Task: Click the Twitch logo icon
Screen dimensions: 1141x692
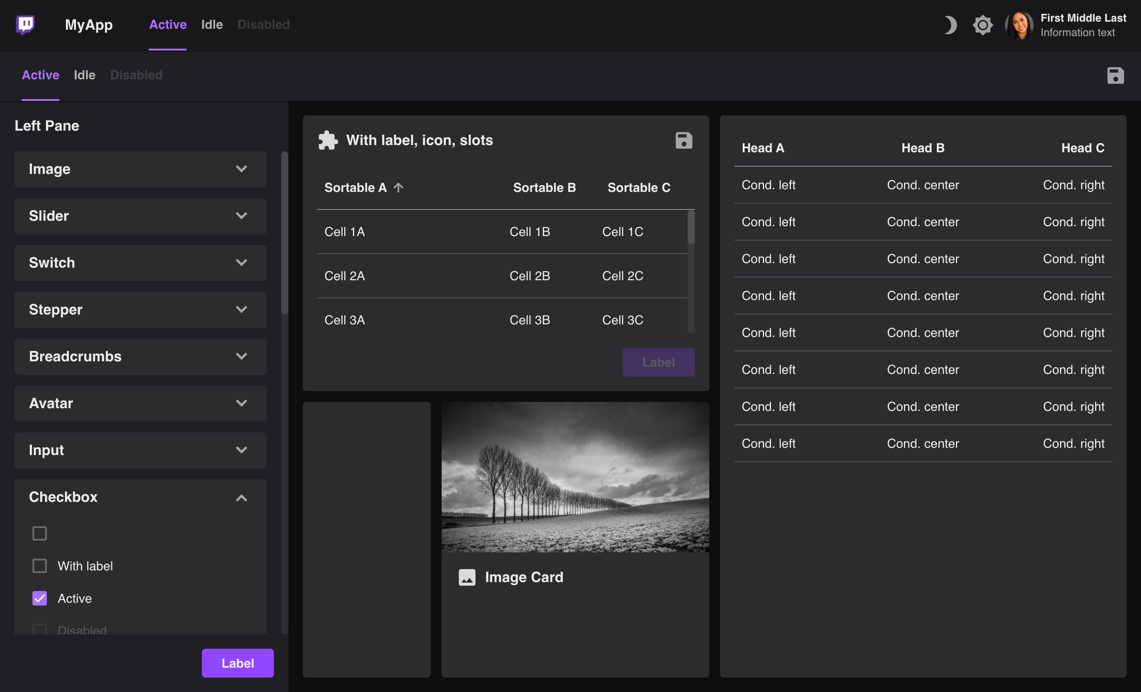Action: click(25, 24)
